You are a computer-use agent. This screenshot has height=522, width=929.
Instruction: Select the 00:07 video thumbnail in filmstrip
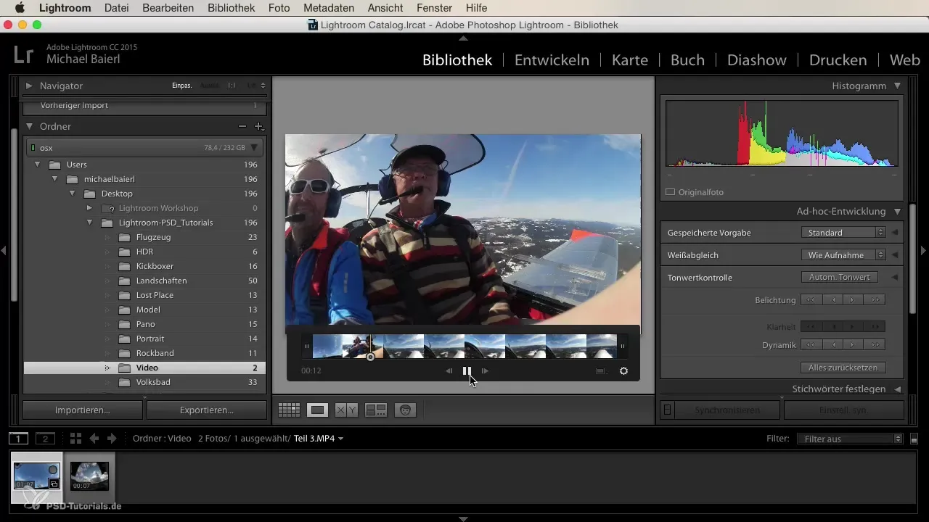click(89, 476)
